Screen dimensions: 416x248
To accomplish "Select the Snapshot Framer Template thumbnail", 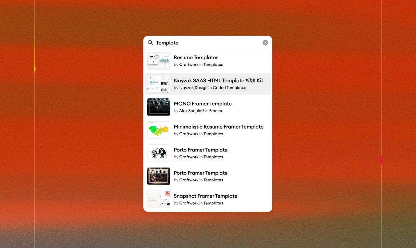I will point(159,199).
